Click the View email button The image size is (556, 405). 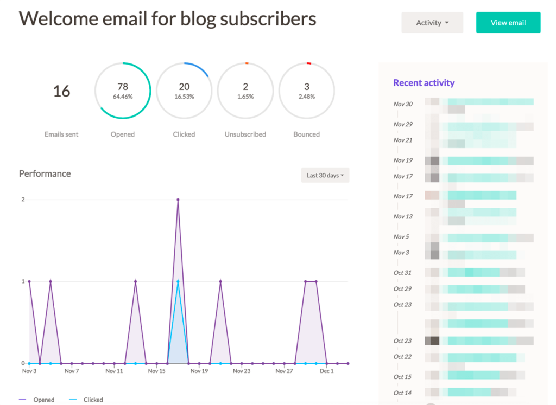(508, 23)
